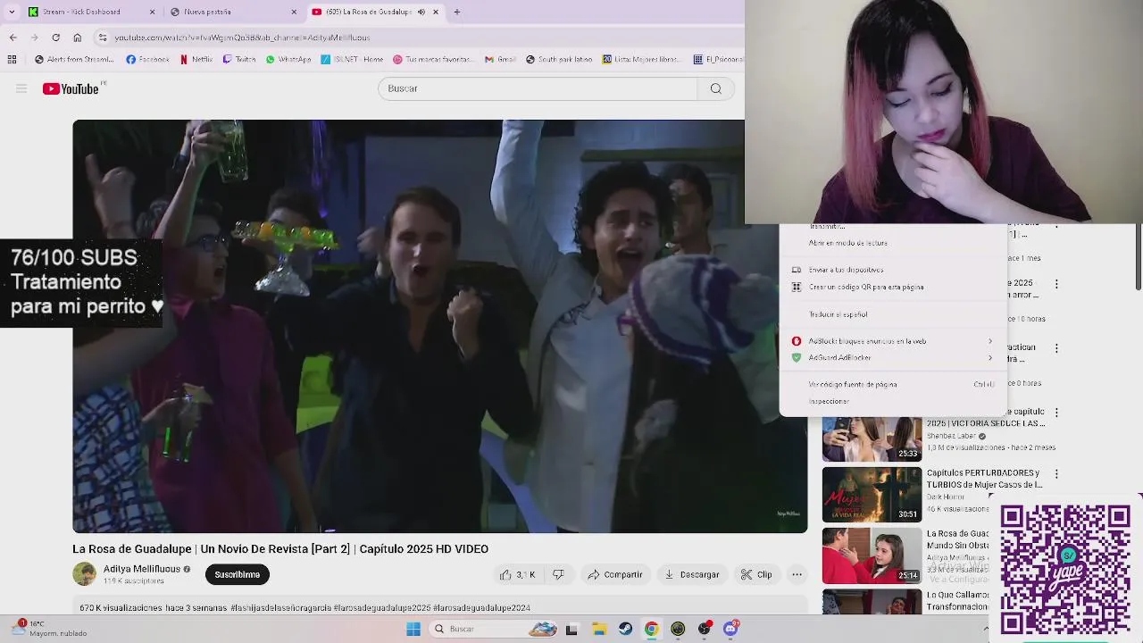1143x643 pixels.
Task: Mute the La Rosa de Guadalupe tab
Action: pyautogui.click(x=421, y=12)
